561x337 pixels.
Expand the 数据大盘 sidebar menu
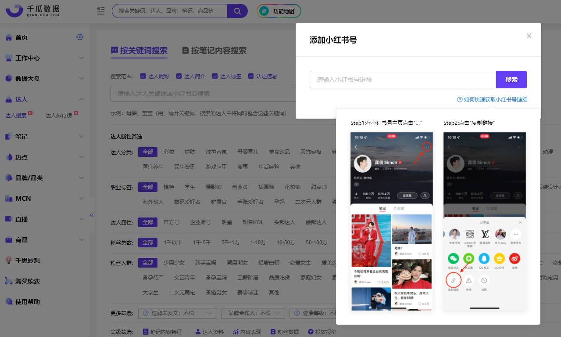tap(27, 78)
